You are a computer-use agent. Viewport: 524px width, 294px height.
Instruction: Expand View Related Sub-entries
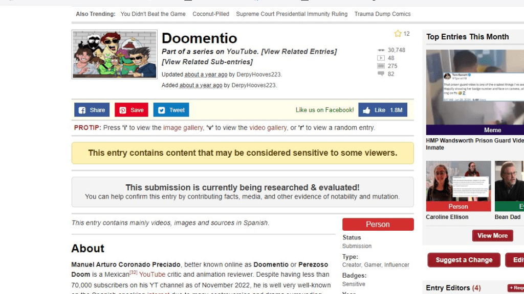tap(207, 62)
